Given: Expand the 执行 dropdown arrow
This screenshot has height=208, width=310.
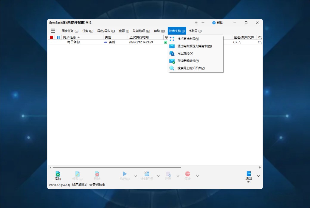Looking at the screenshot, I should coord(135,176).
